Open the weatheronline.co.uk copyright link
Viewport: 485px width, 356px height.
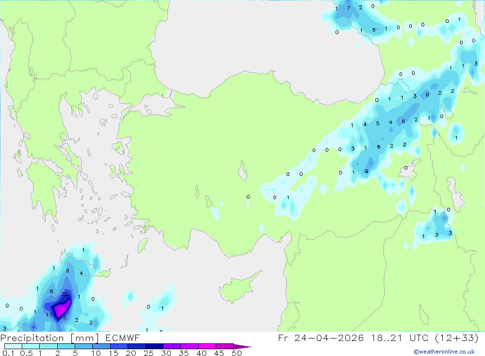(444, 352)
